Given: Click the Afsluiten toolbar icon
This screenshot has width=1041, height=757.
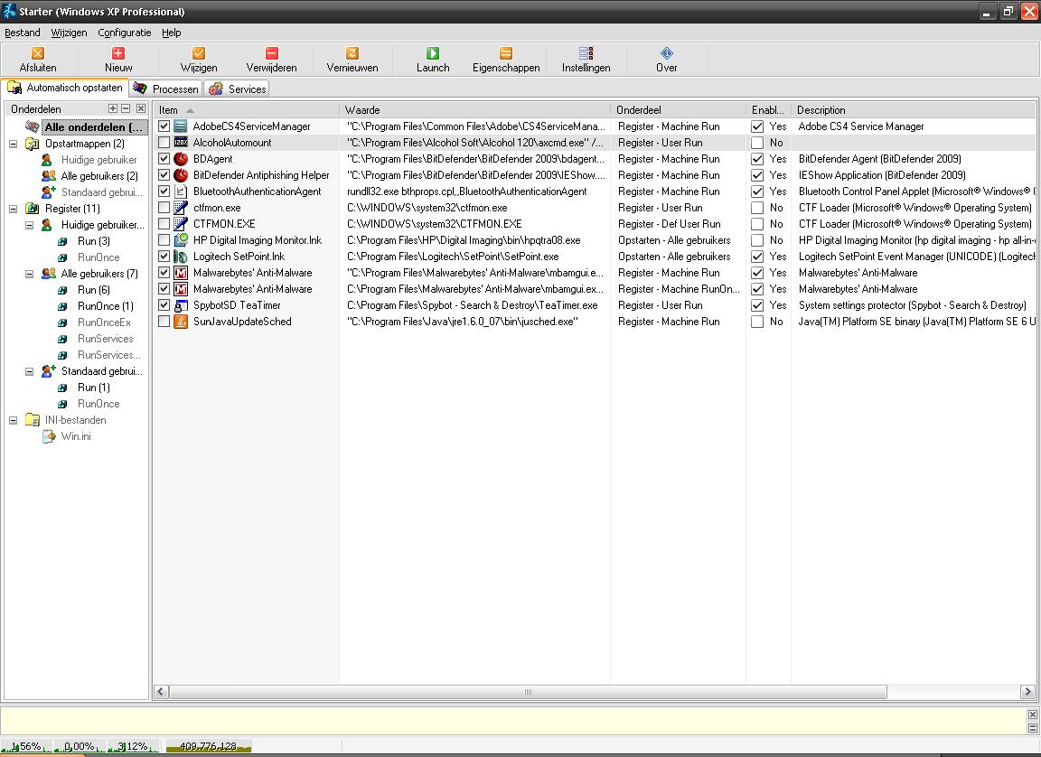Looking at the screenshot, I should [38, 53].
